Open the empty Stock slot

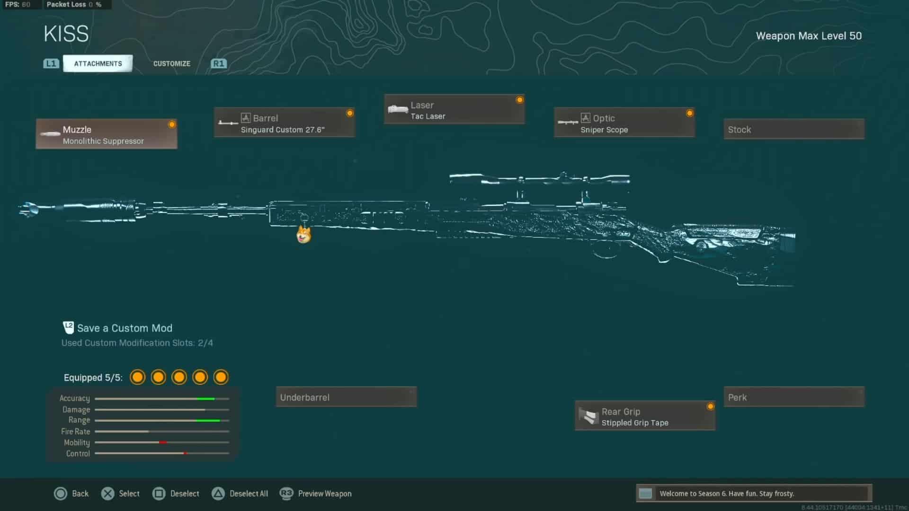tap(794, 129)
